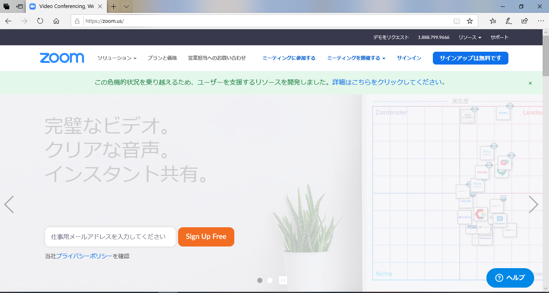The image size is (549, 293).
Task: Open プランと価格 page
Action: pyautogui.click(x=162, y=58)
